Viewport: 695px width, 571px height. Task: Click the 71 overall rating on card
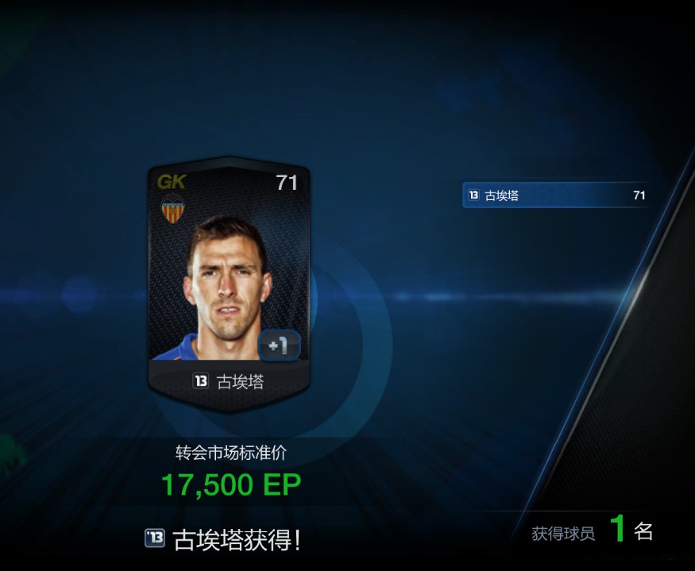[x=286, y=183]
